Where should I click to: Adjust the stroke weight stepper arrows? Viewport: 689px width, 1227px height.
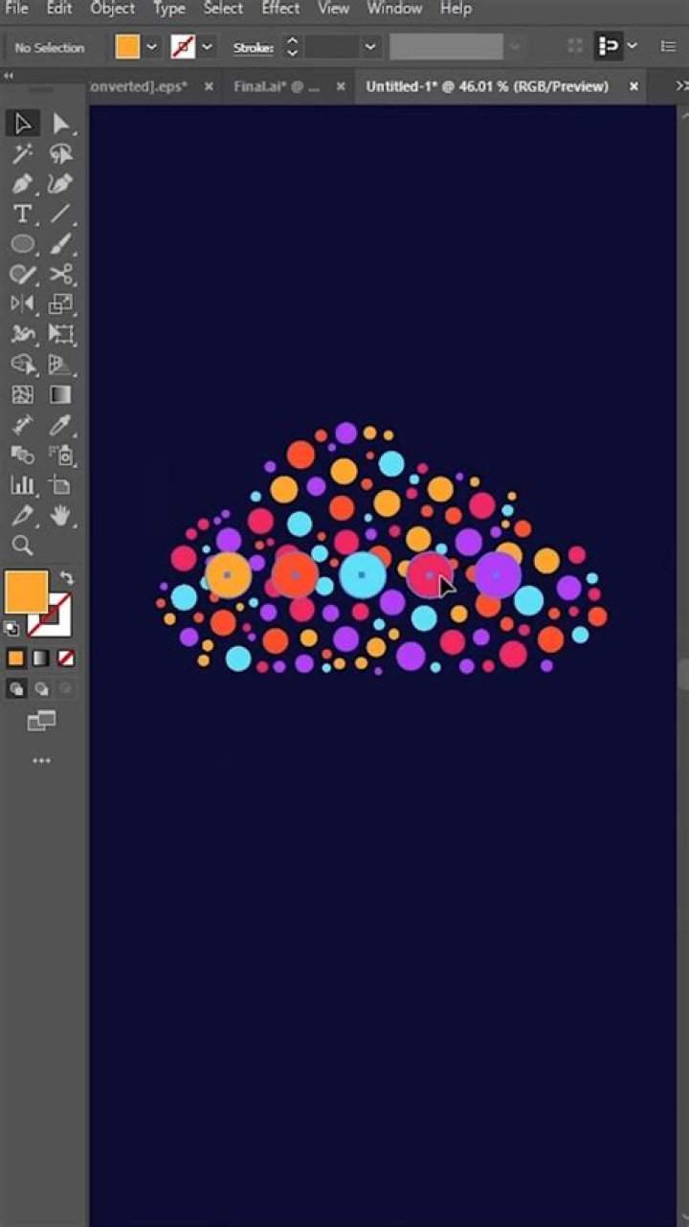[293, 47]
